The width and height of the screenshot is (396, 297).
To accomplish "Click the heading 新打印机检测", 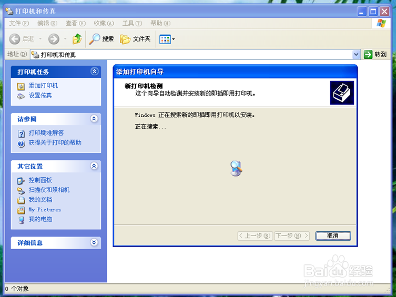I will (x=144, y=86).
